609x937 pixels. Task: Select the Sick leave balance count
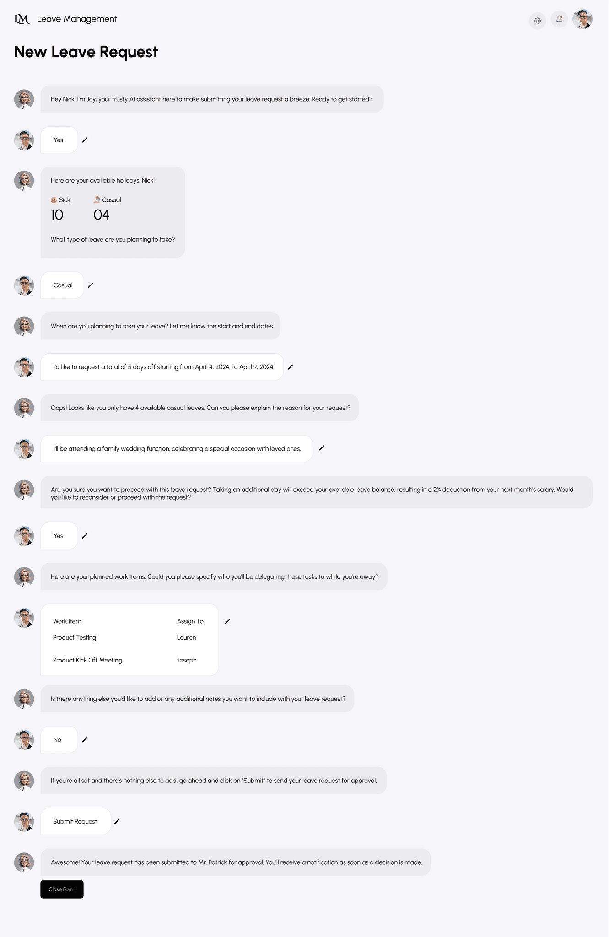tap(57, 215)
